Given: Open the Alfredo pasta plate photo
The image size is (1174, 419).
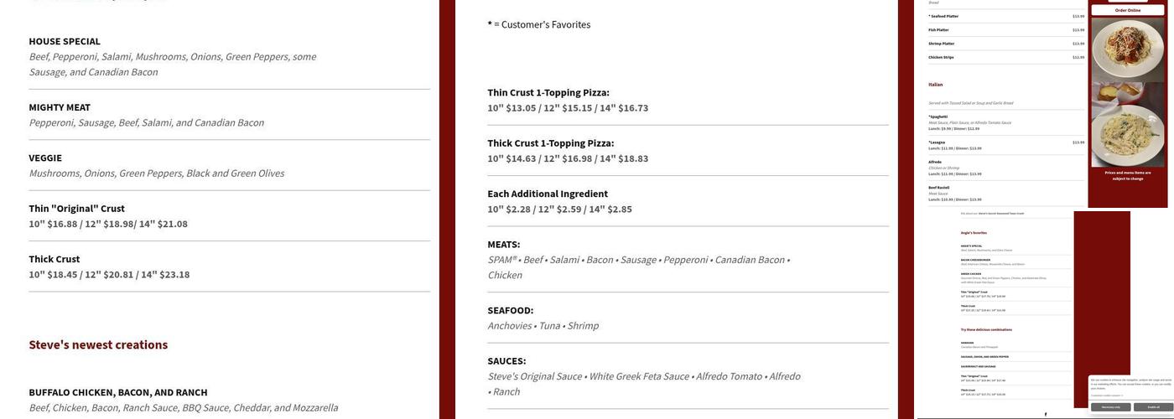Looking at the screenshot, I should click(1128, 134).
